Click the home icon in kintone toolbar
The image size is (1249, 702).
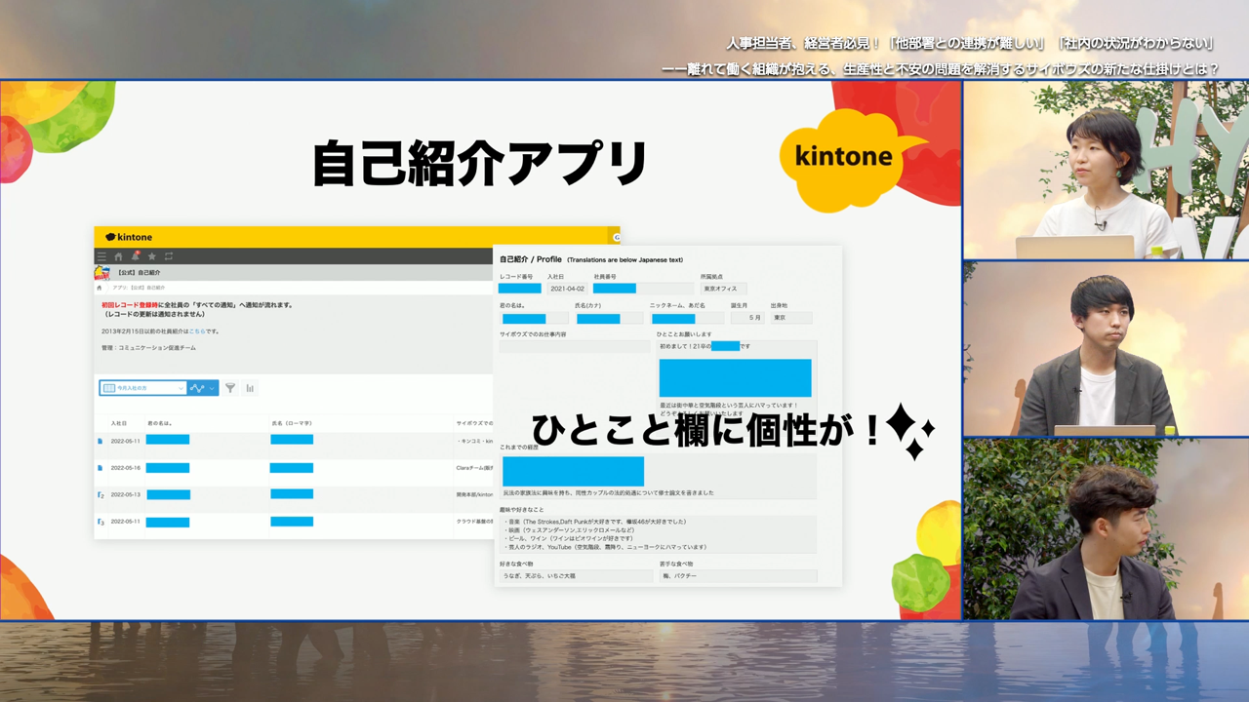click(118, 256)
